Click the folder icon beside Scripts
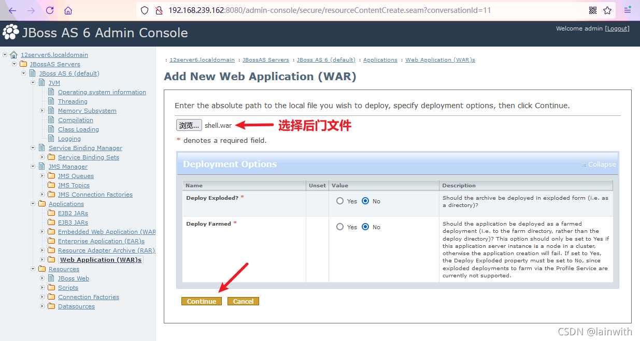Image resolution: width=640 pixels, height=341 pixels. coord(51,288)
